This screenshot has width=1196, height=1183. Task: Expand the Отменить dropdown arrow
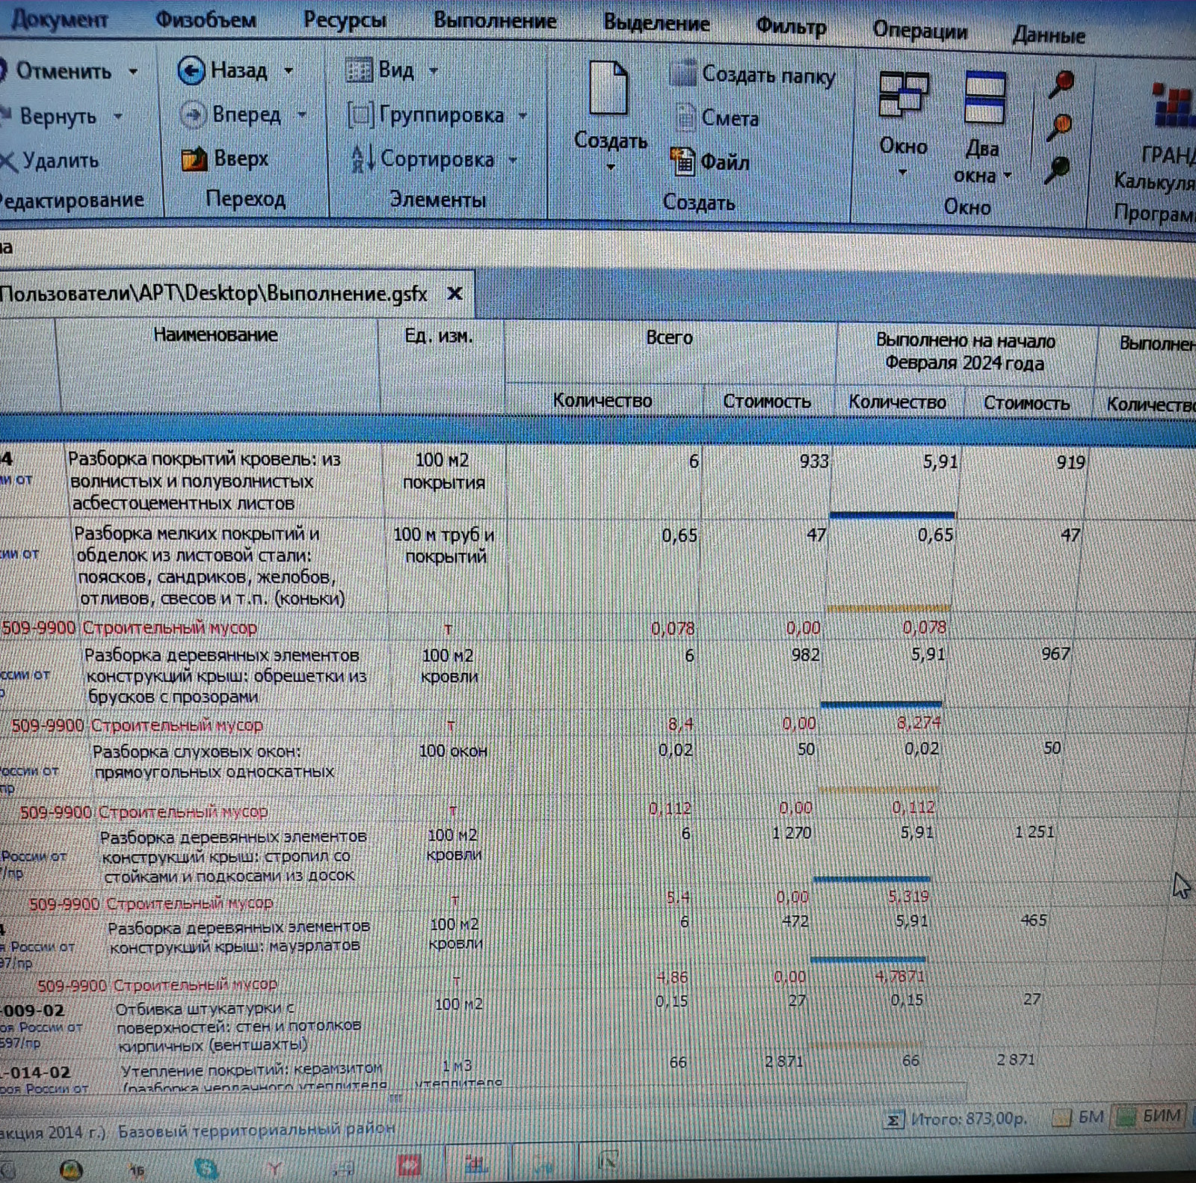133,72
